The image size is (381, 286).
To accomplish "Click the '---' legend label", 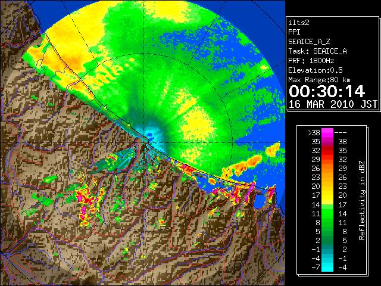I will pos(341,133).
